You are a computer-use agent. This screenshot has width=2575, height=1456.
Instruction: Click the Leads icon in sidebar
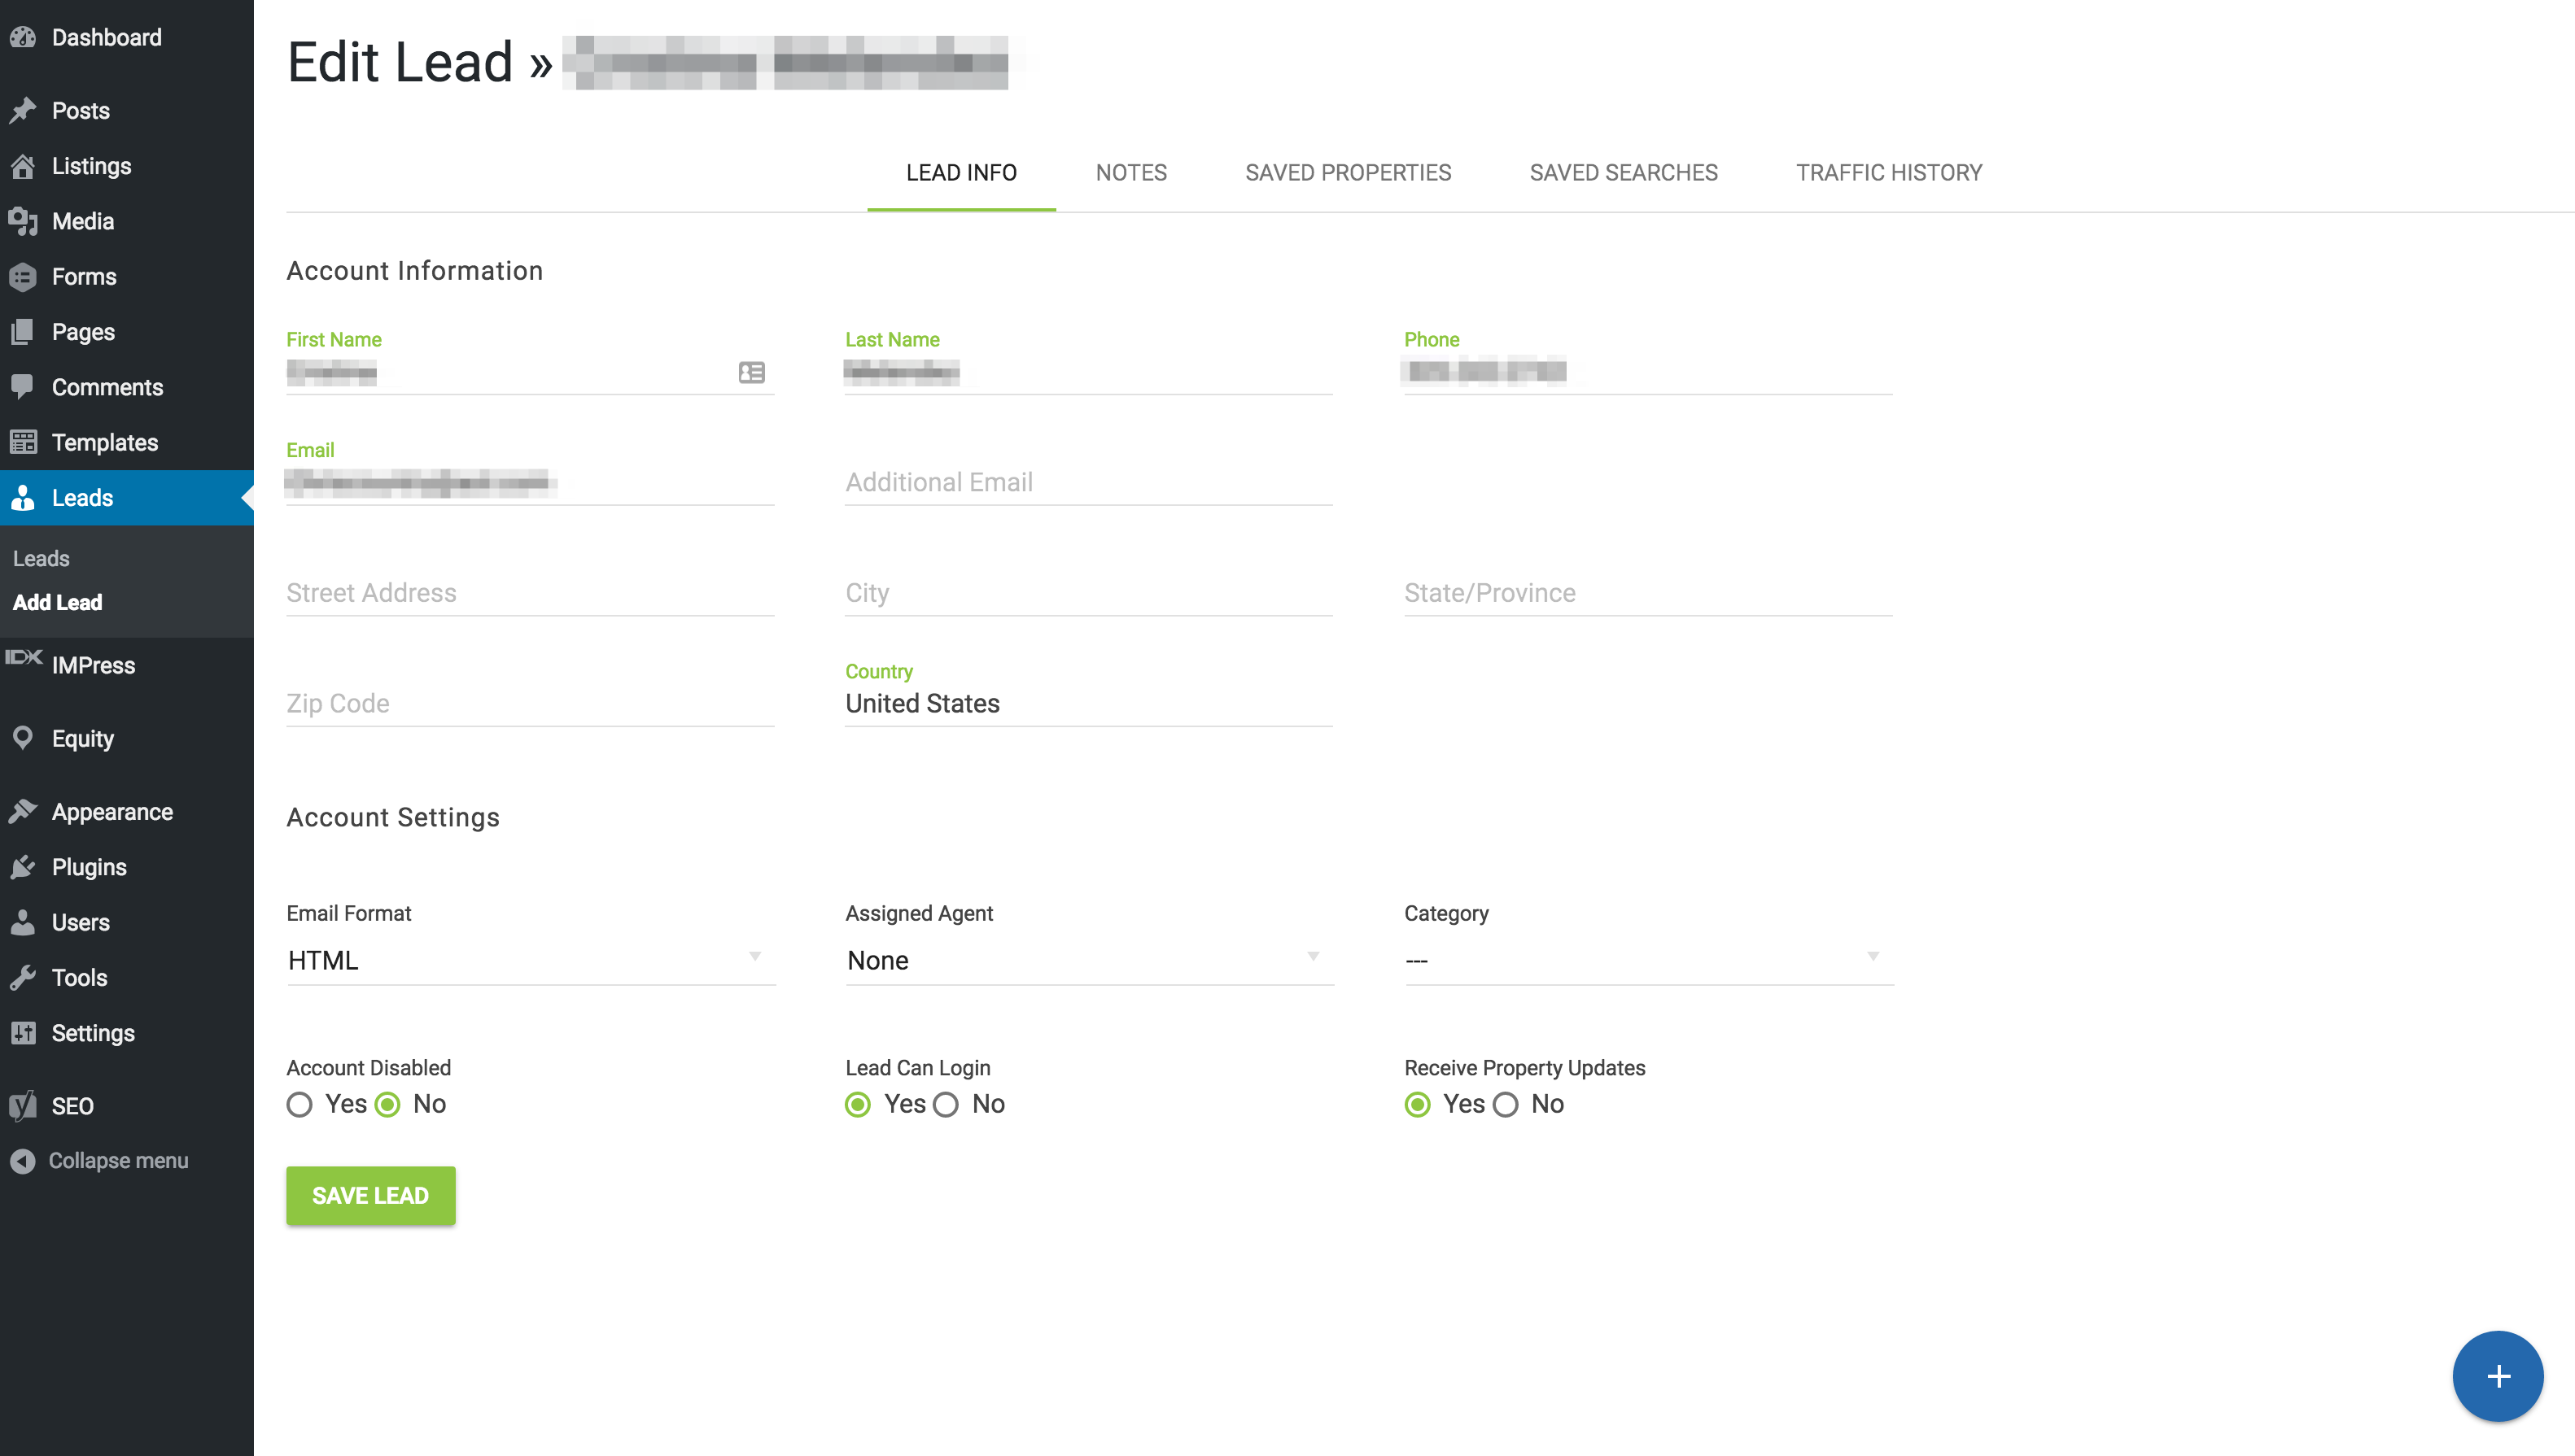coord(24,496)
